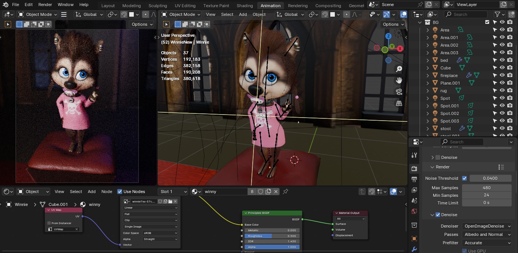Click the zoom magnifier gizmo in viewport
Viewport: 518px width, 253px height.
(399, 69)
